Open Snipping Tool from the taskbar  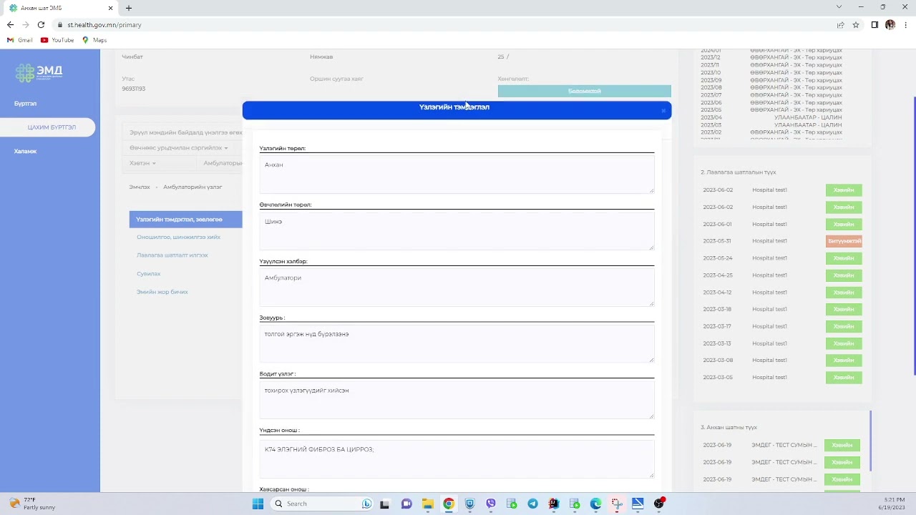pos(617,504)
